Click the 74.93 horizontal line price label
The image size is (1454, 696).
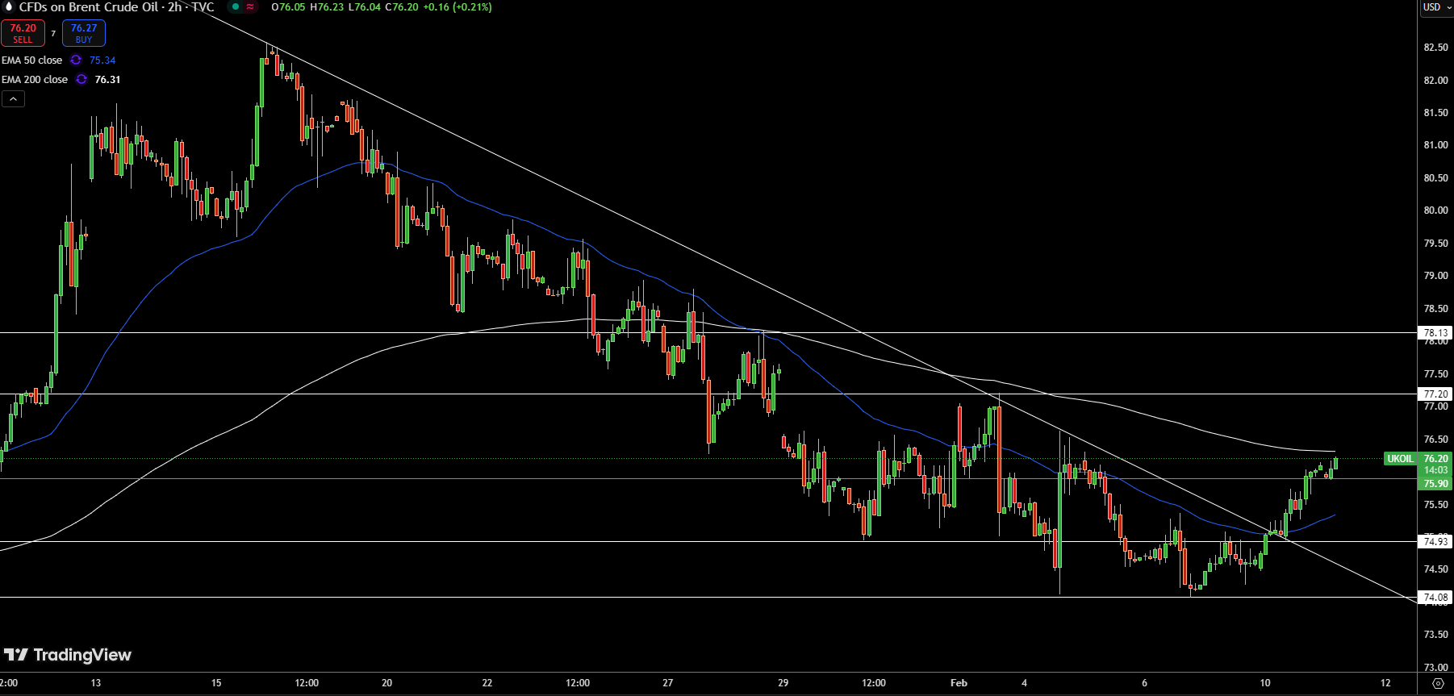(1435, 541)
